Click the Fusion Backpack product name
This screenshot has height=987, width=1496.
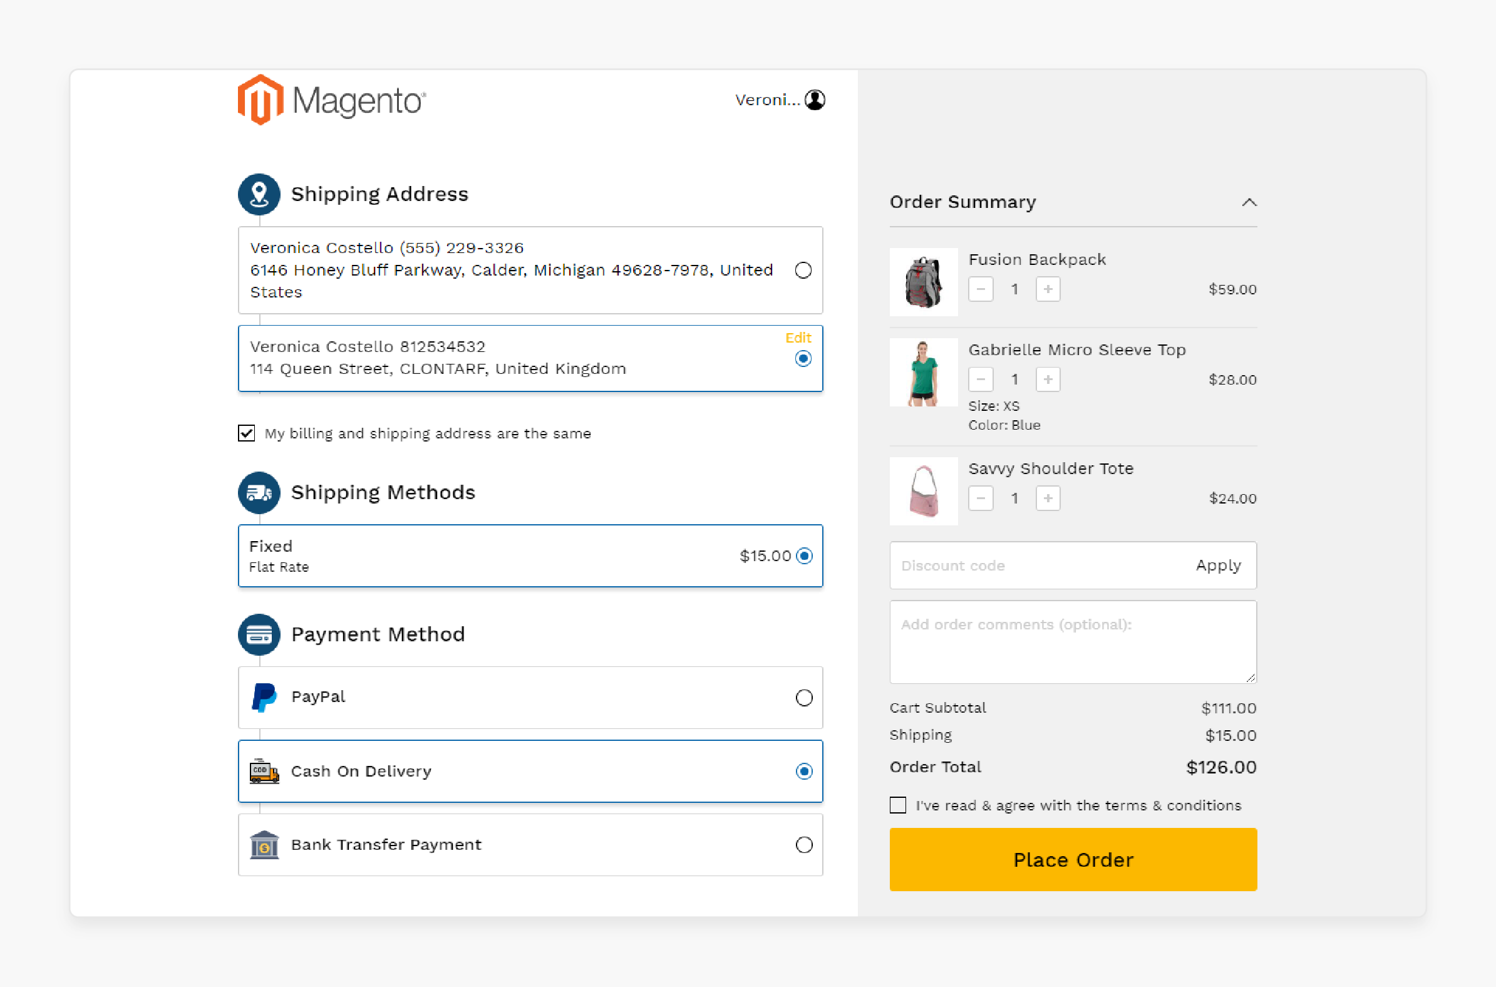[x=1037, y=259]
